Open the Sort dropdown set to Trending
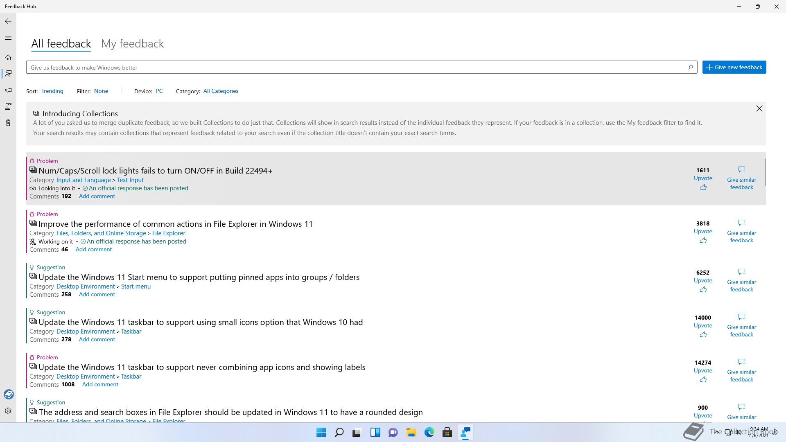The width and height of the screenshot is (786, 442). 52,91
